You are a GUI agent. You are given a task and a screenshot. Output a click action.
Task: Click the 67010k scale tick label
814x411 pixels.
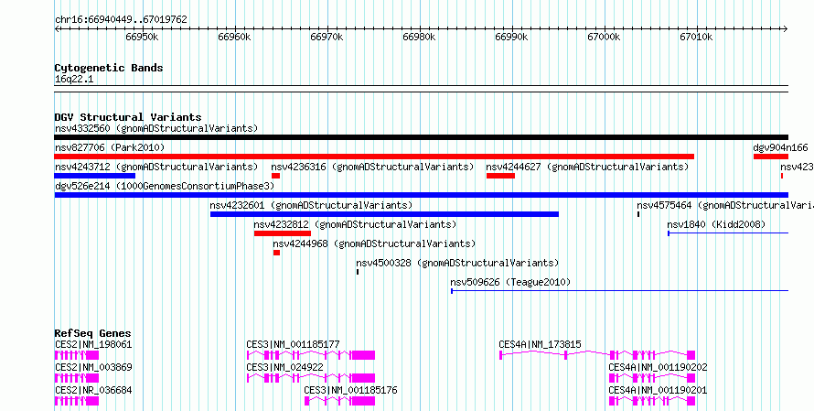pos(696,37)
